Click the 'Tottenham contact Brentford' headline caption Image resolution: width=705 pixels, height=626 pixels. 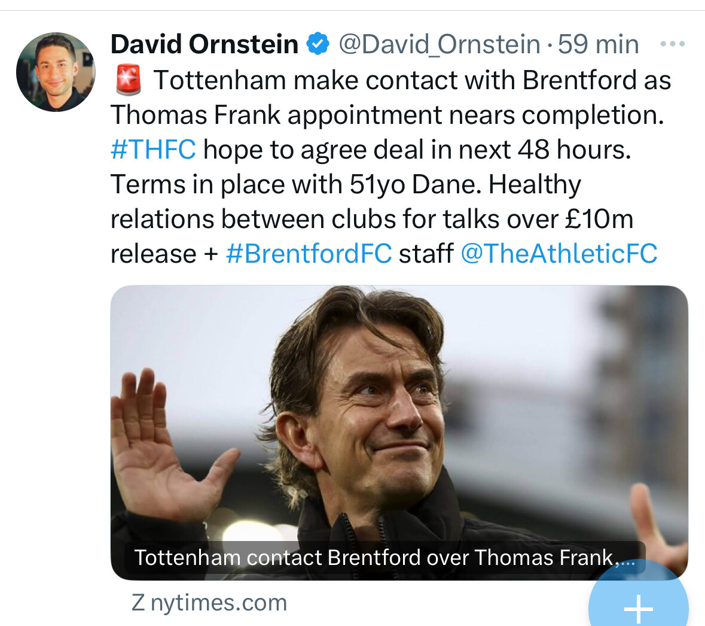click(x=384, y=558)
